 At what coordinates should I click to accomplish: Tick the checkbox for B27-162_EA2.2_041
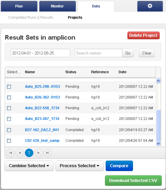(x=9, y=130)
